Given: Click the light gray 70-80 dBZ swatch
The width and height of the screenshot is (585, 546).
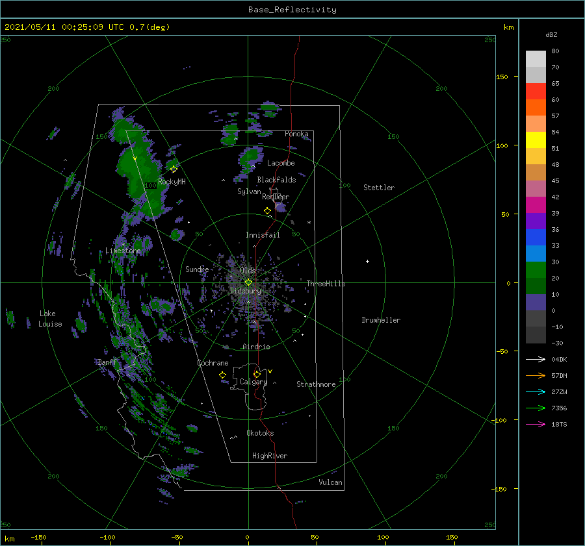Looking at the screenshot, I should (x=536, y=59).
